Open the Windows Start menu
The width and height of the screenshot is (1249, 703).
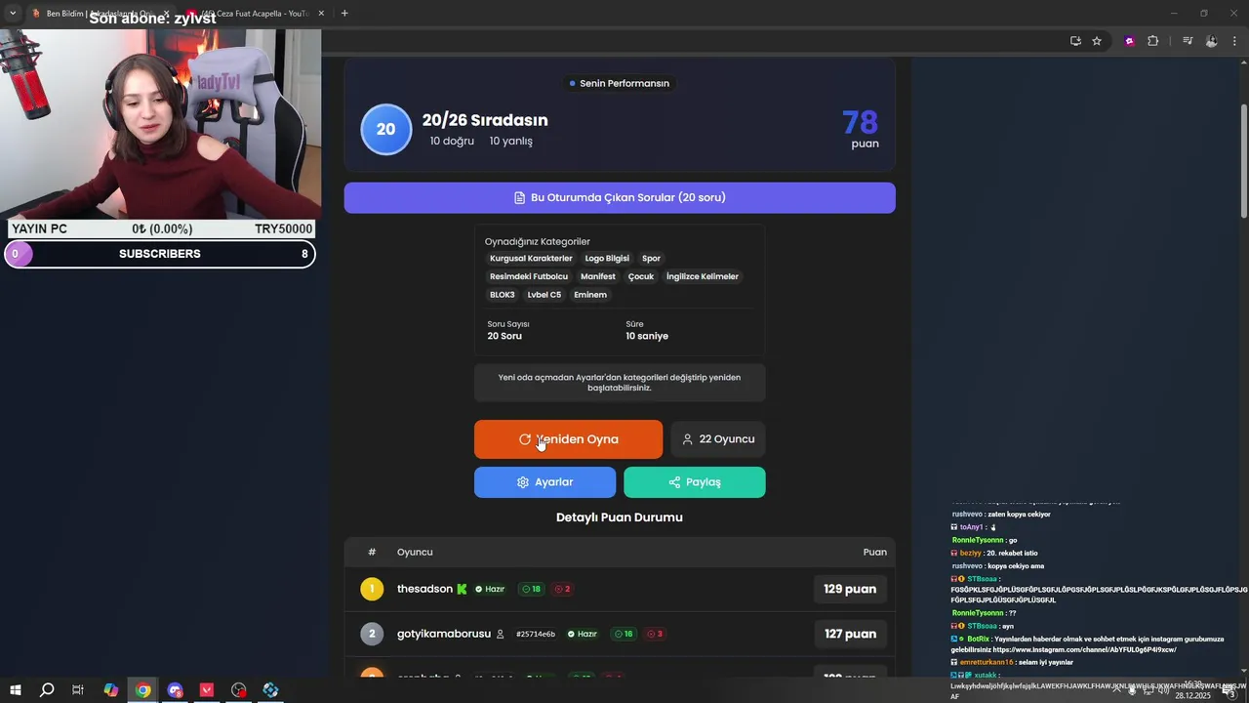coord(15,690)
